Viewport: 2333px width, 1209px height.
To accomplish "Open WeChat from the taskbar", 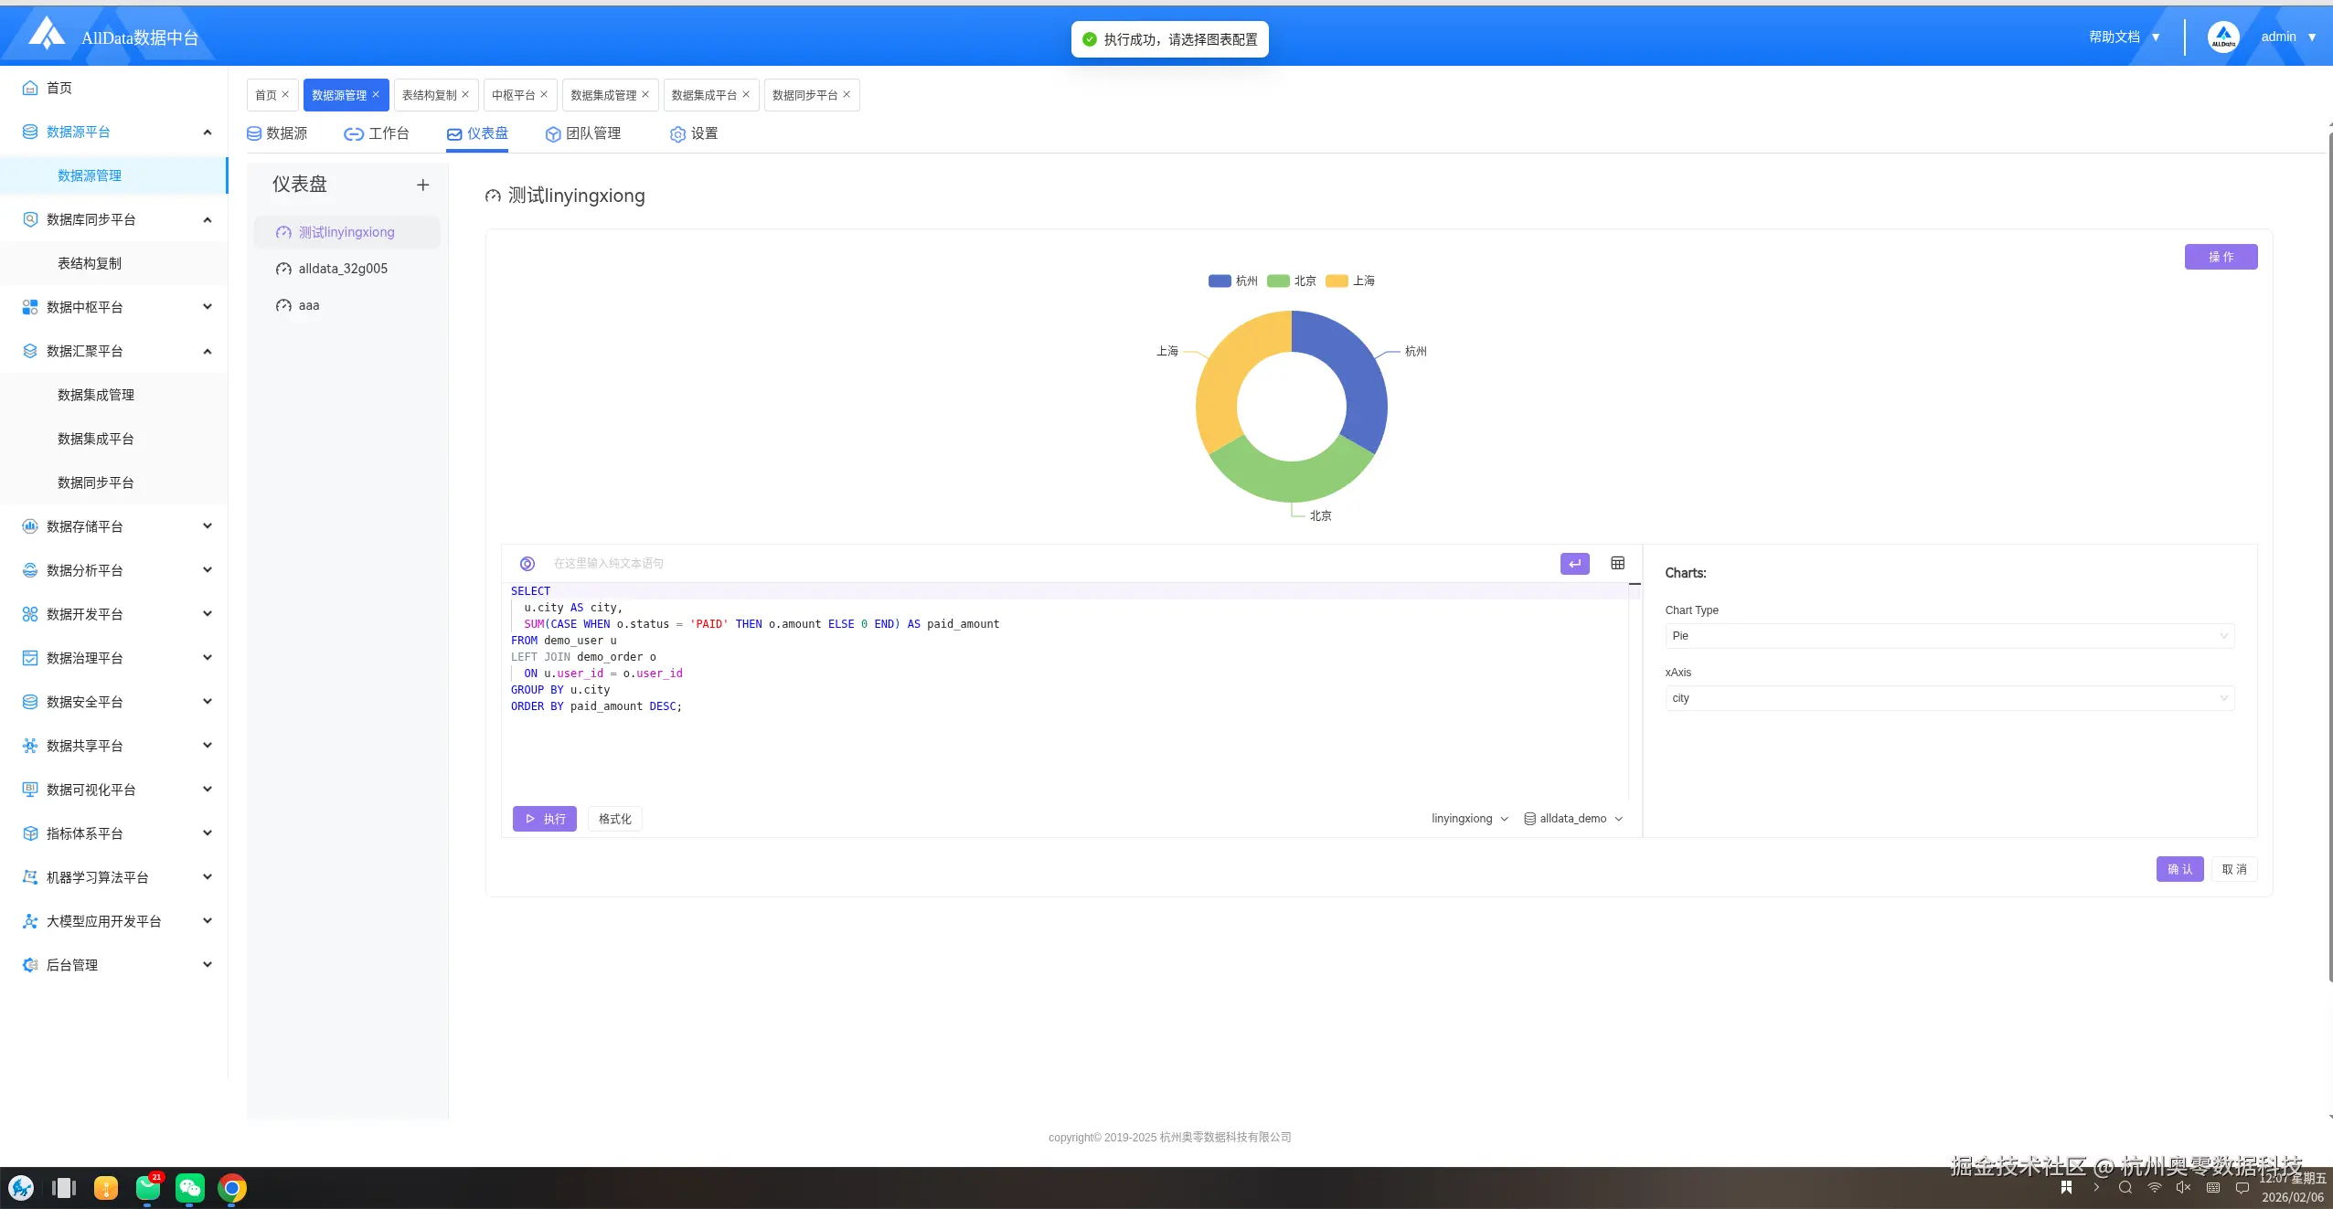I will (189, 1187).
